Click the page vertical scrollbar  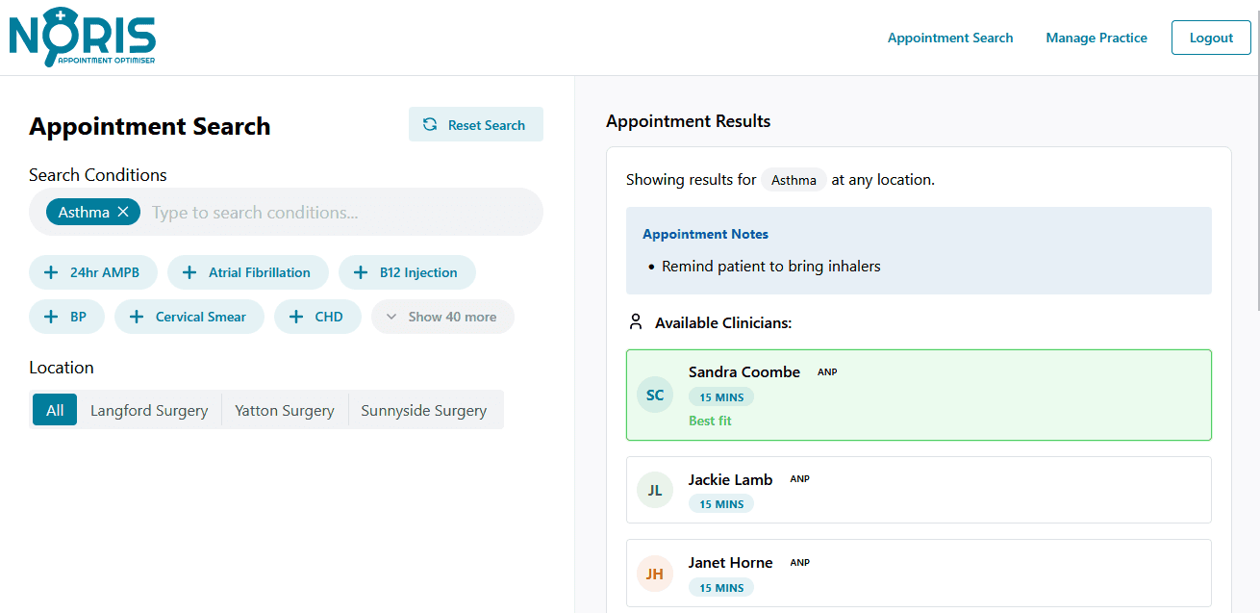[1255, 192]
